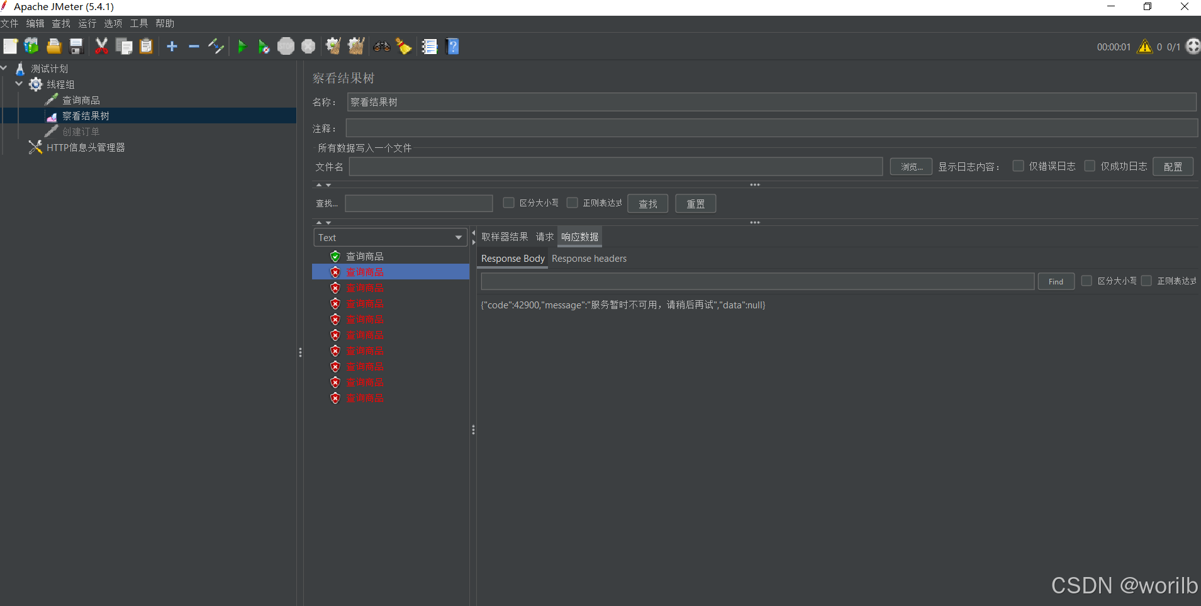Click the binoculars Search icon
Image resolution: width=1201 pixels, height=606 pixels.
381,47
